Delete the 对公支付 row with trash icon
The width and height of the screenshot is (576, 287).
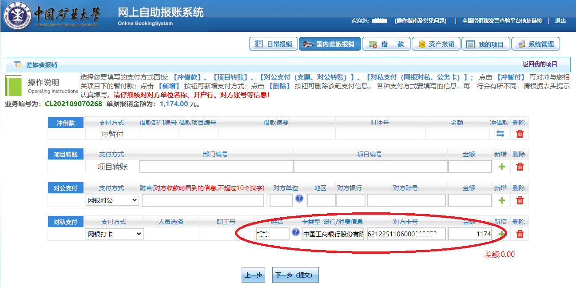[520, 200]
